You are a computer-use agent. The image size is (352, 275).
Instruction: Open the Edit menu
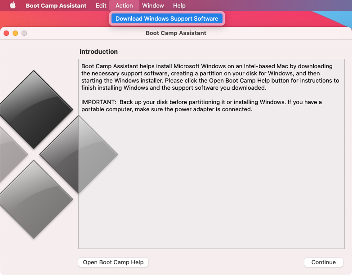pos(101,5)
